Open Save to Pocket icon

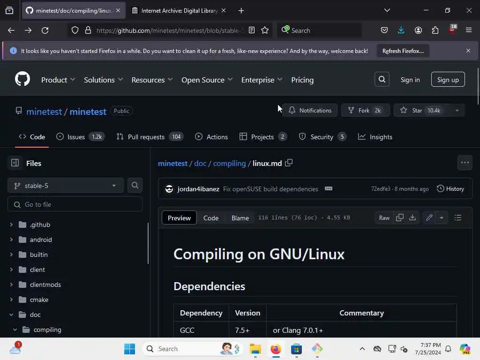[384, 30]
